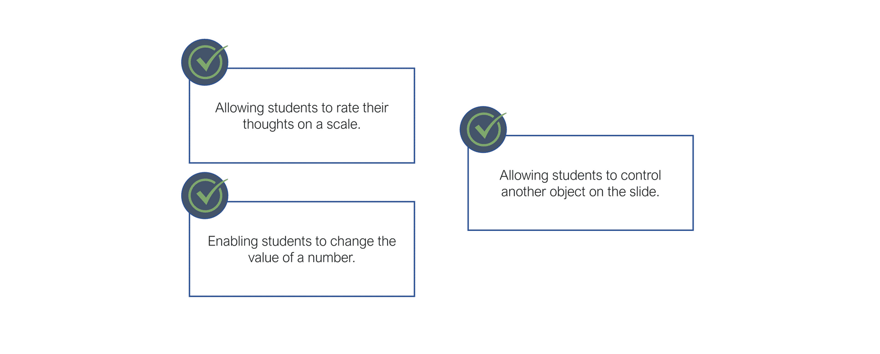This screenshot has height=354, width=880.
Task: Click the word 'control' in the right-hand card
Action: 641,175
